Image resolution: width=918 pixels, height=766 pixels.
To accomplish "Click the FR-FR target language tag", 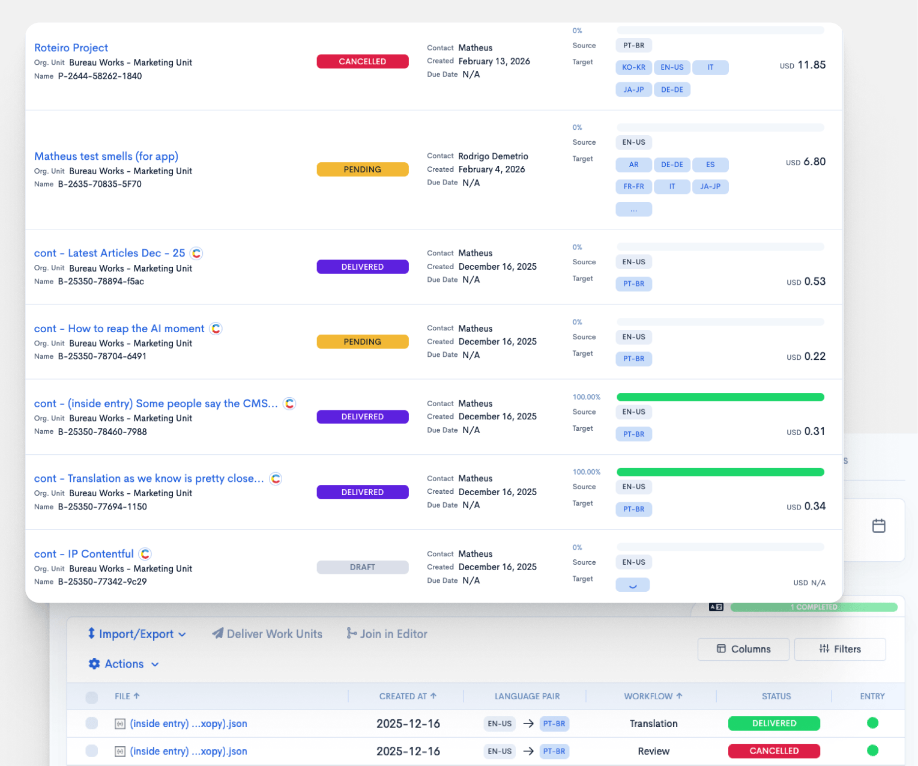I will tap(634, 187).
